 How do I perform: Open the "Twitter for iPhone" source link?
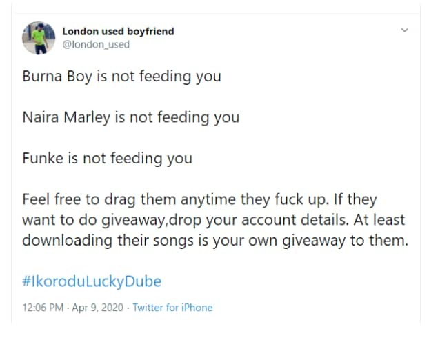click(172, 308)
